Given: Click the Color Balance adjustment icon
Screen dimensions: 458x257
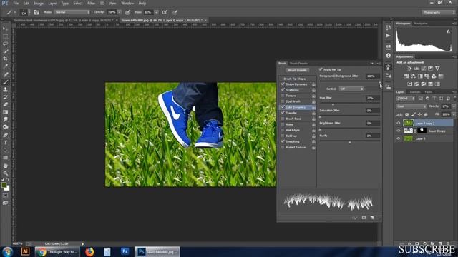Looking at the screenshot, I should (413, 76).
